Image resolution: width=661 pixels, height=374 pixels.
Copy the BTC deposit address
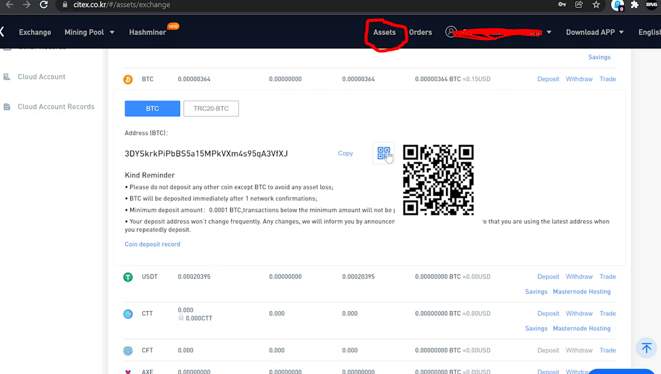pyautogui.click(x=346, y=153)
